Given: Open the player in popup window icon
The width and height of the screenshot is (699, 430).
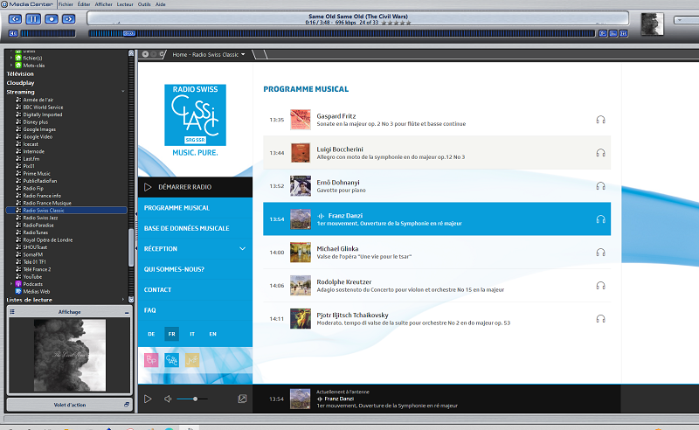Looking at the screenshot, I should coord(242,399).
